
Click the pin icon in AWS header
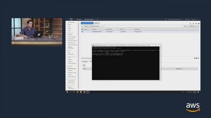tap(98, 20)
